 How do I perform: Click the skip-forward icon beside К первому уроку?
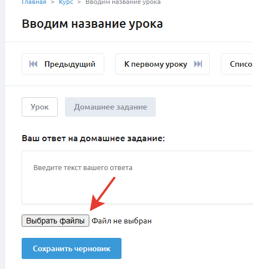pyautogui.click(x=198, y=64)
